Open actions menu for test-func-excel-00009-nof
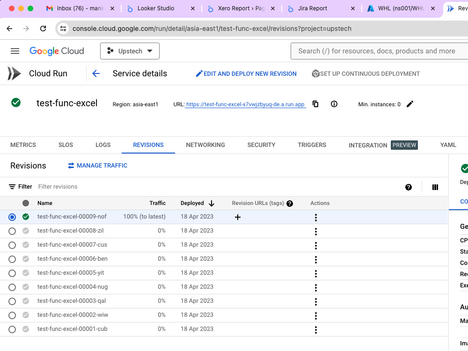This screenshot has width=468, height=351. pos(316,217)
